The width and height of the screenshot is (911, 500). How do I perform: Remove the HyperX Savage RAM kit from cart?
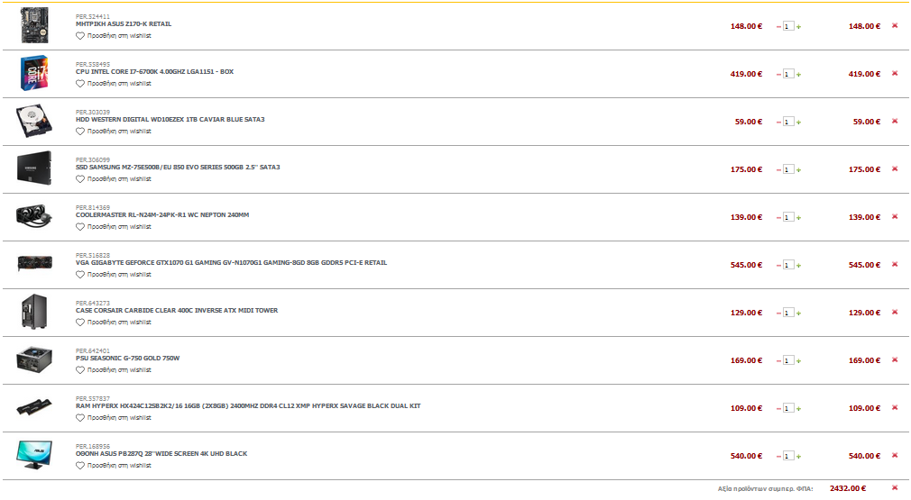tap(895, 407)
